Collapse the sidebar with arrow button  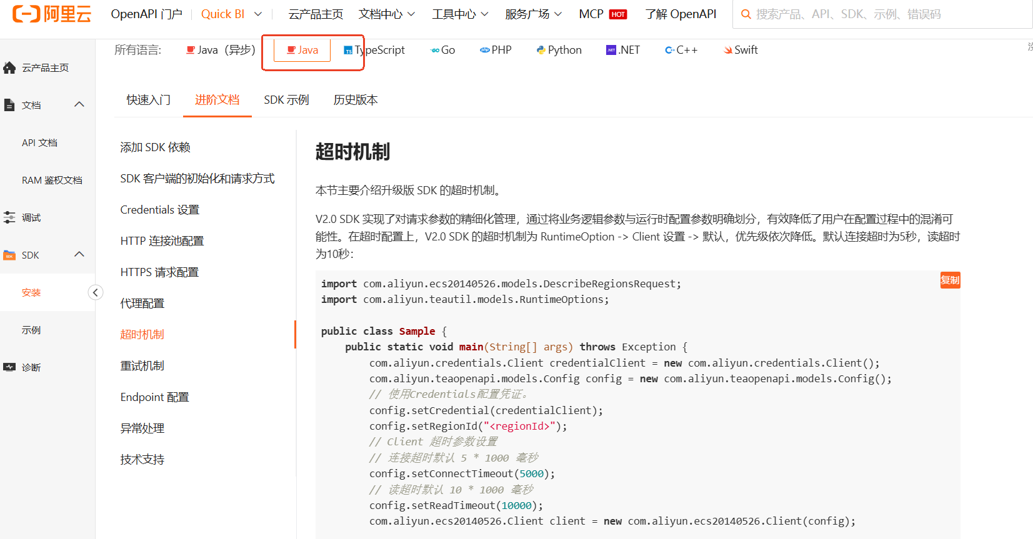pyautogui.click(x=96, y=292)
